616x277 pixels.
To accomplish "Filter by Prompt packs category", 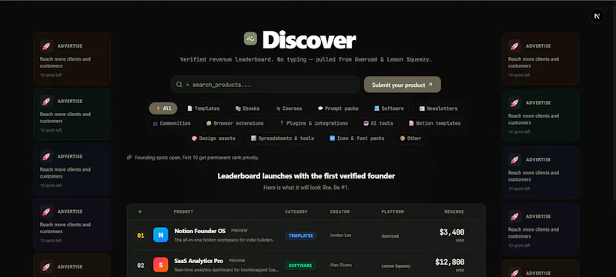I will (338, 108).
